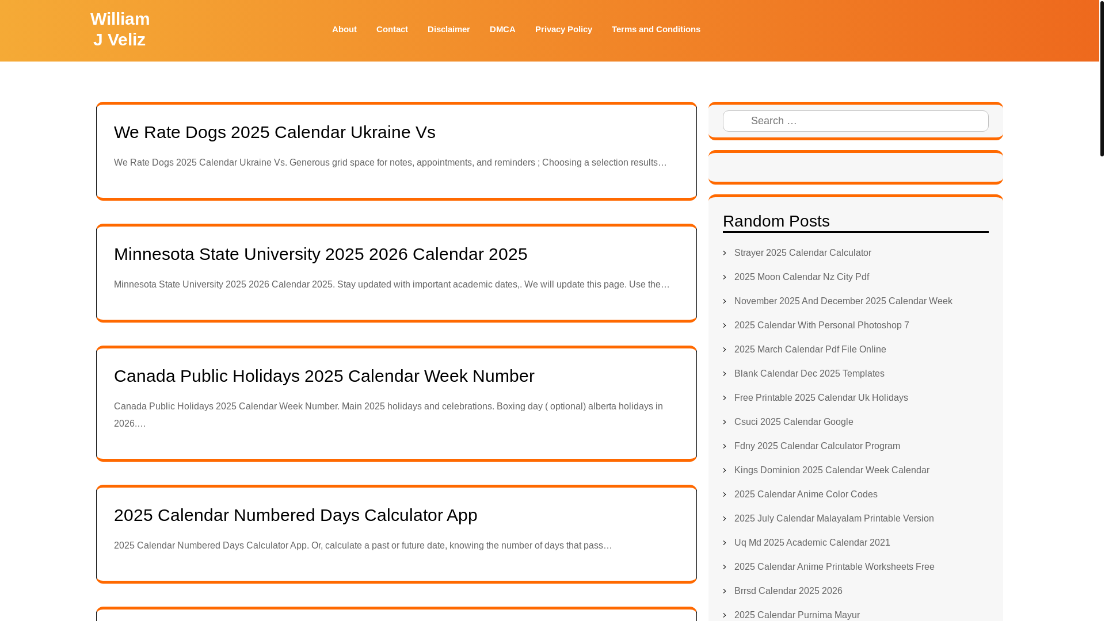Open the About menu item

344,29
